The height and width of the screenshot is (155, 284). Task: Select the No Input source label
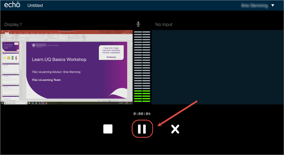coord(164,24)
